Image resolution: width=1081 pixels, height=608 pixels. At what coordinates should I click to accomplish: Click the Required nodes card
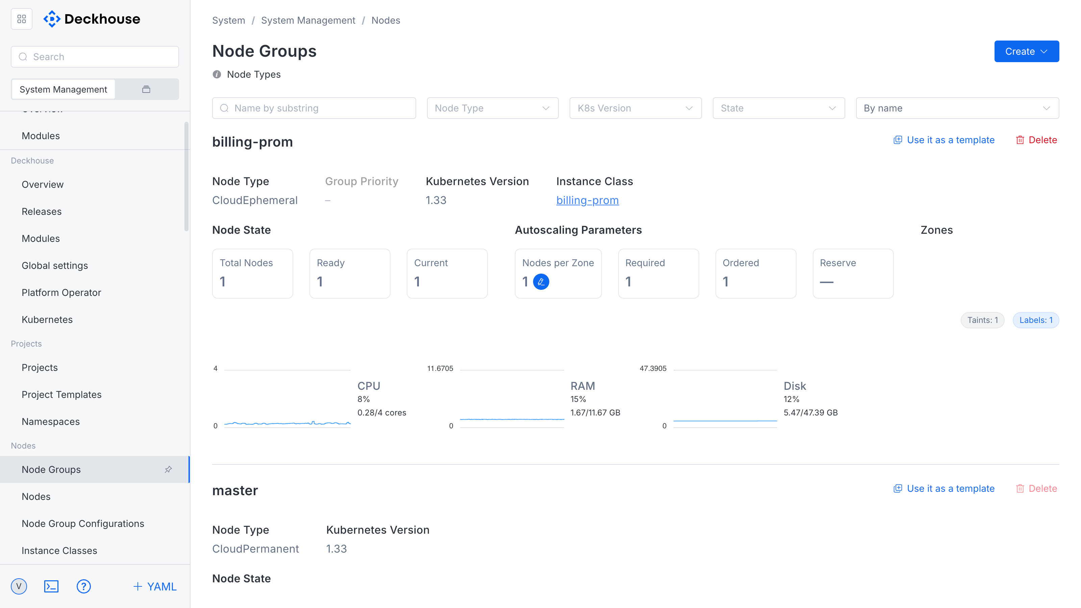click(x=658, y=274)
